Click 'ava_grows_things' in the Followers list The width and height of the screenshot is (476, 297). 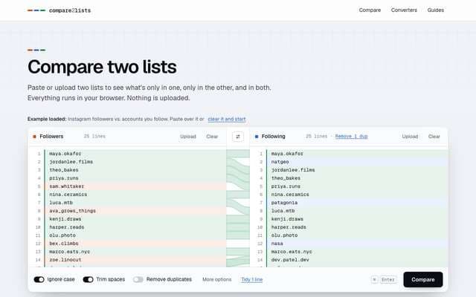[x=72, y=211]
